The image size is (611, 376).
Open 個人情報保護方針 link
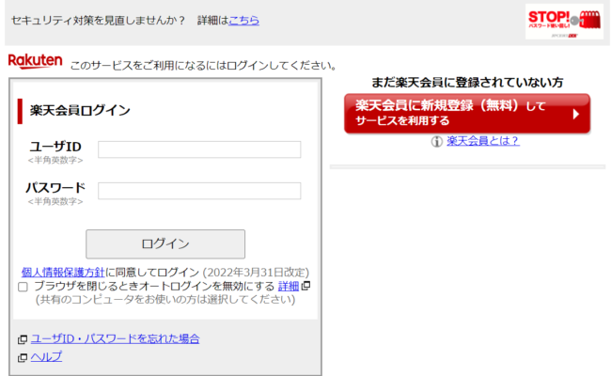click(63, 272)
